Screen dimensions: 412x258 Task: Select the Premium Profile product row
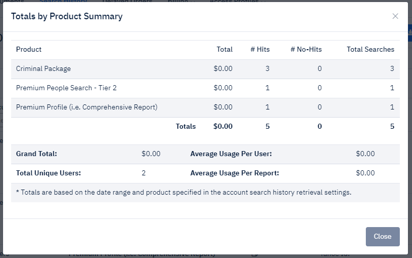[87, 107]
